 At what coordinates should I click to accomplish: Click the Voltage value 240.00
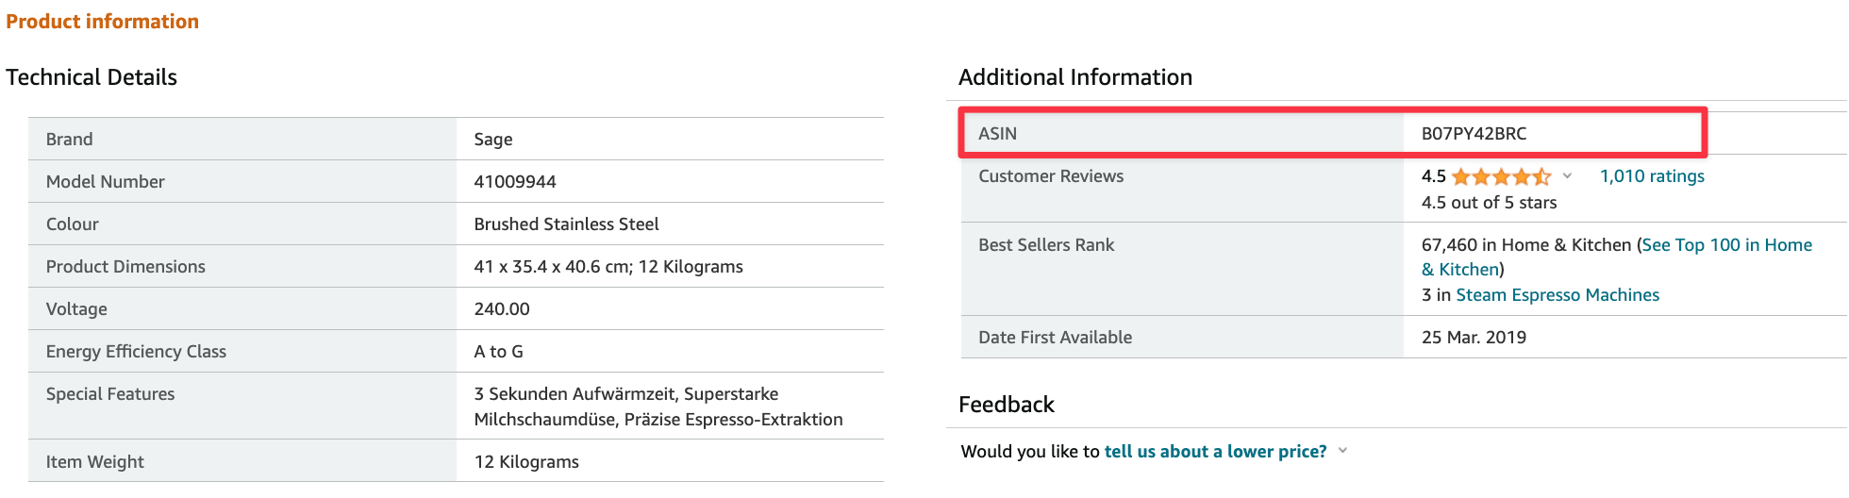(x=501, y=309)
